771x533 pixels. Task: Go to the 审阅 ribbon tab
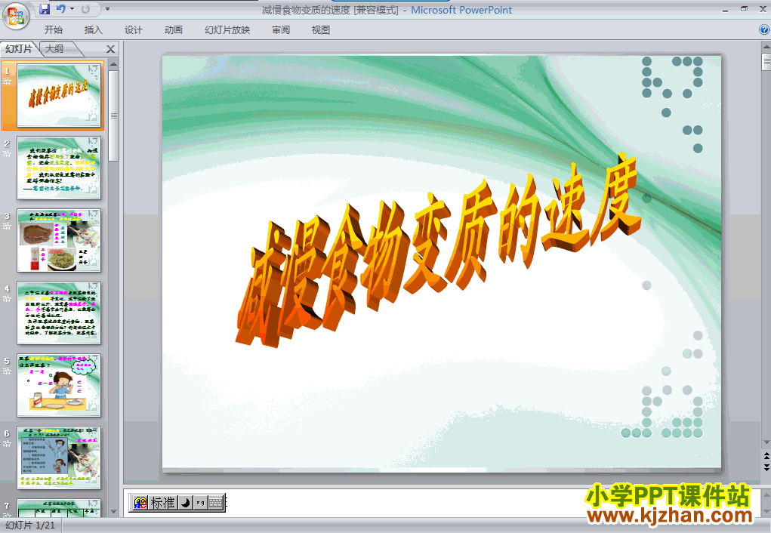coord(281,30)
